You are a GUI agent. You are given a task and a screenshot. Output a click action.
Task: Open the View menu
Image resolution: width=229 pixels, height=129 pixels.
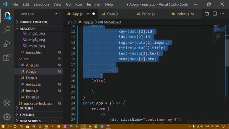57,4
